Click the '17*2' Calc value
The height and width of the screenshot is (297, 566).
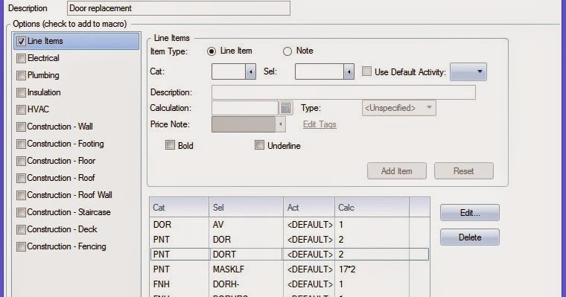[x=372, y=269]
